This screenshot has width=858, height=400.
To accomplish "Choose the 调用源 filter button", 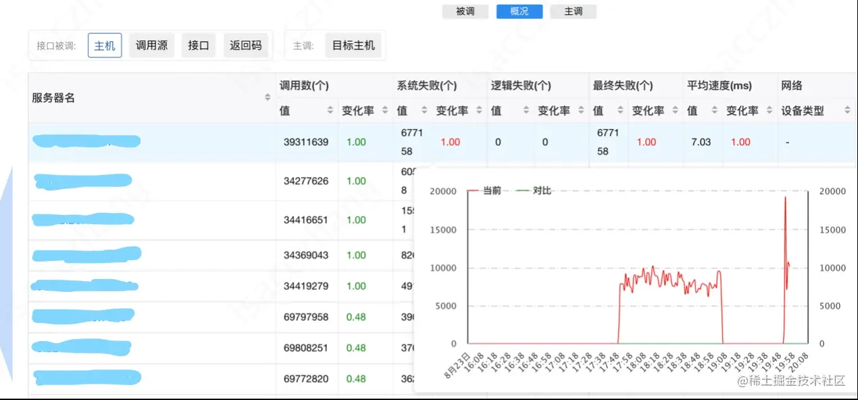I will pos(152,46).
